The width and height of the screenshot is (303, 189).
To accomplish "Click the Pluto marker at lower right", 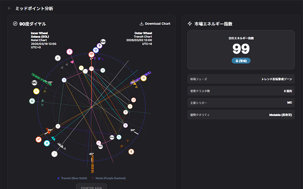I will [131, 152].
